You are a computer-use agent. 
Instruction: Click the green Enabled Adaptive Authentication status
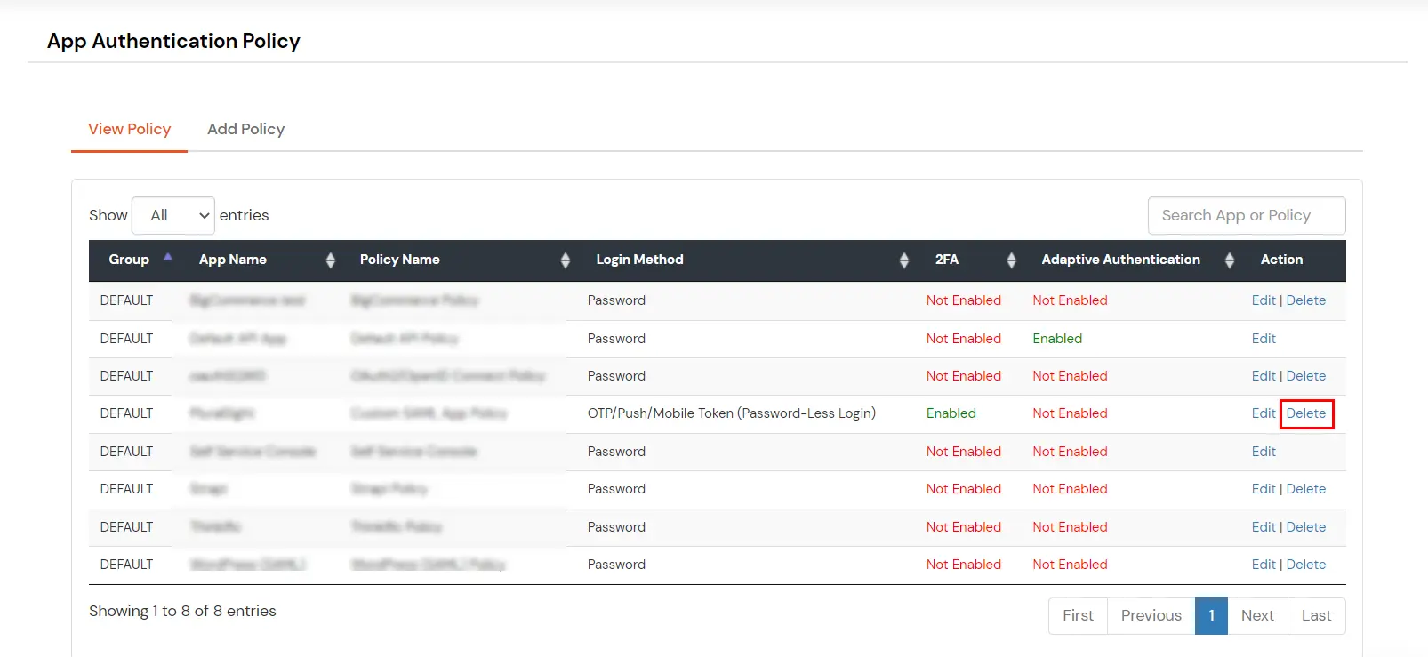(1057, 339)
